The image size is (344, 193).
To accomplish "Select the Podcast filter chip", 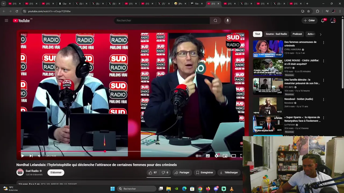I will tap(297, 34).
